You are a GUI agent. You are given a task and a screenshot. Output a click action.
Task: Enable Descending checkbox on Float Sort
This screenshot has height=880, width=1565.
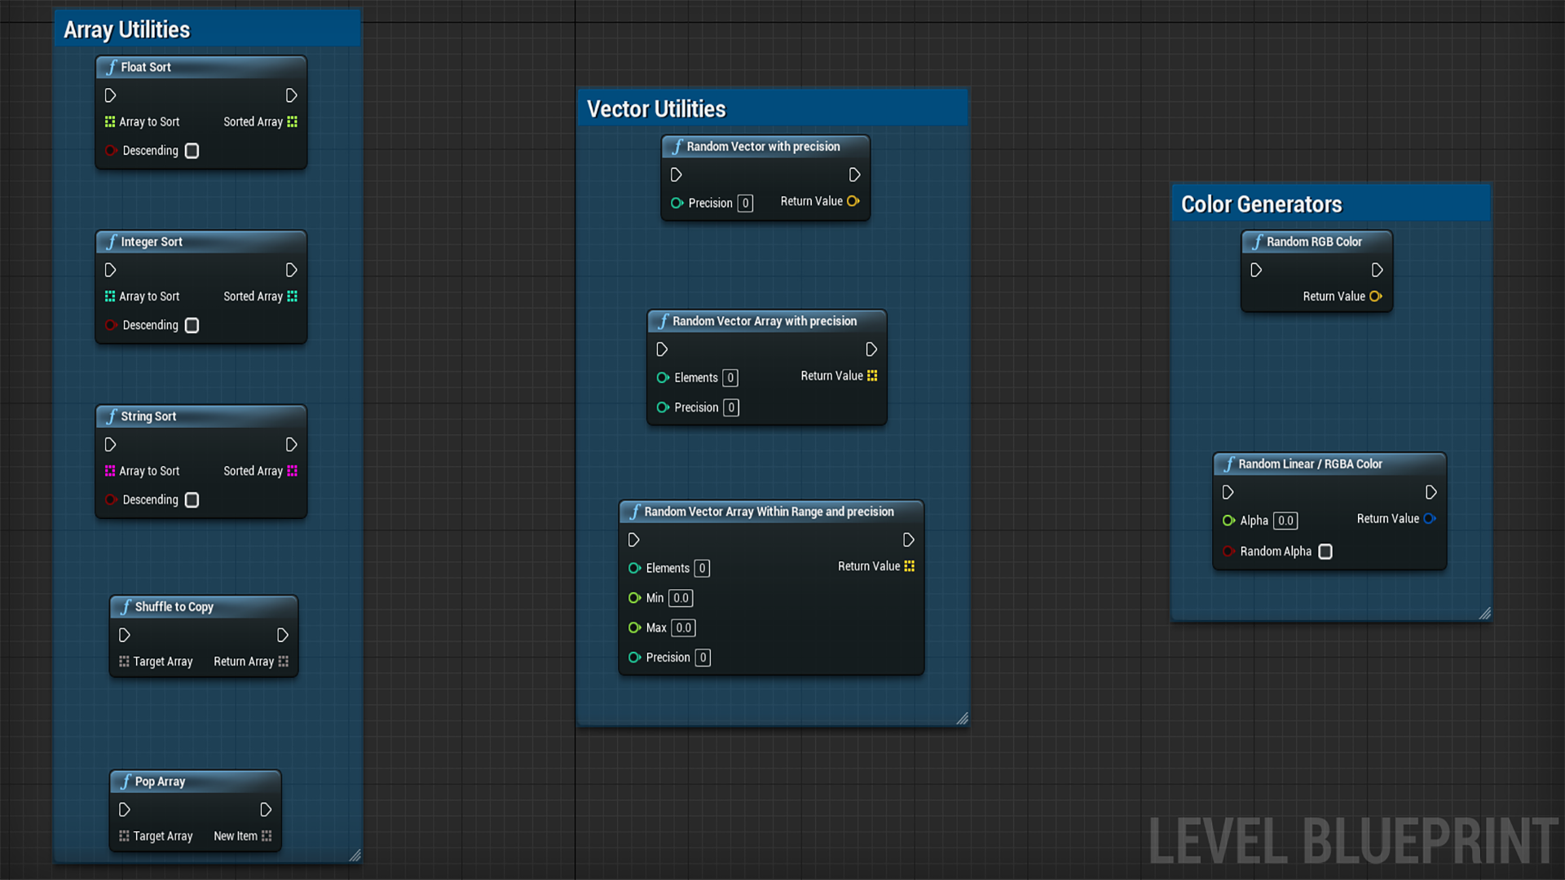pyautogui.click(x=192, y=151)
